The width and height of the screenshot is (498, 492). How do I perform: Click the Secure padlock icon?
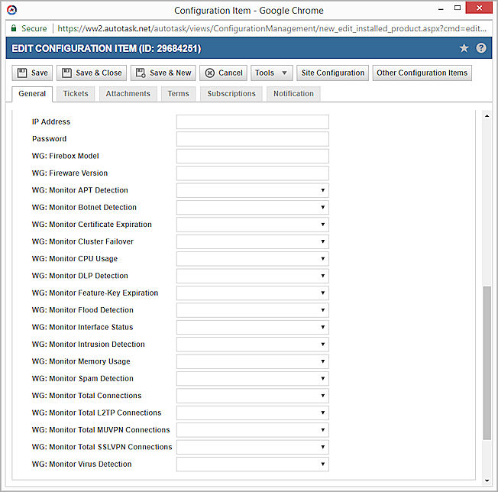[14, 28]
